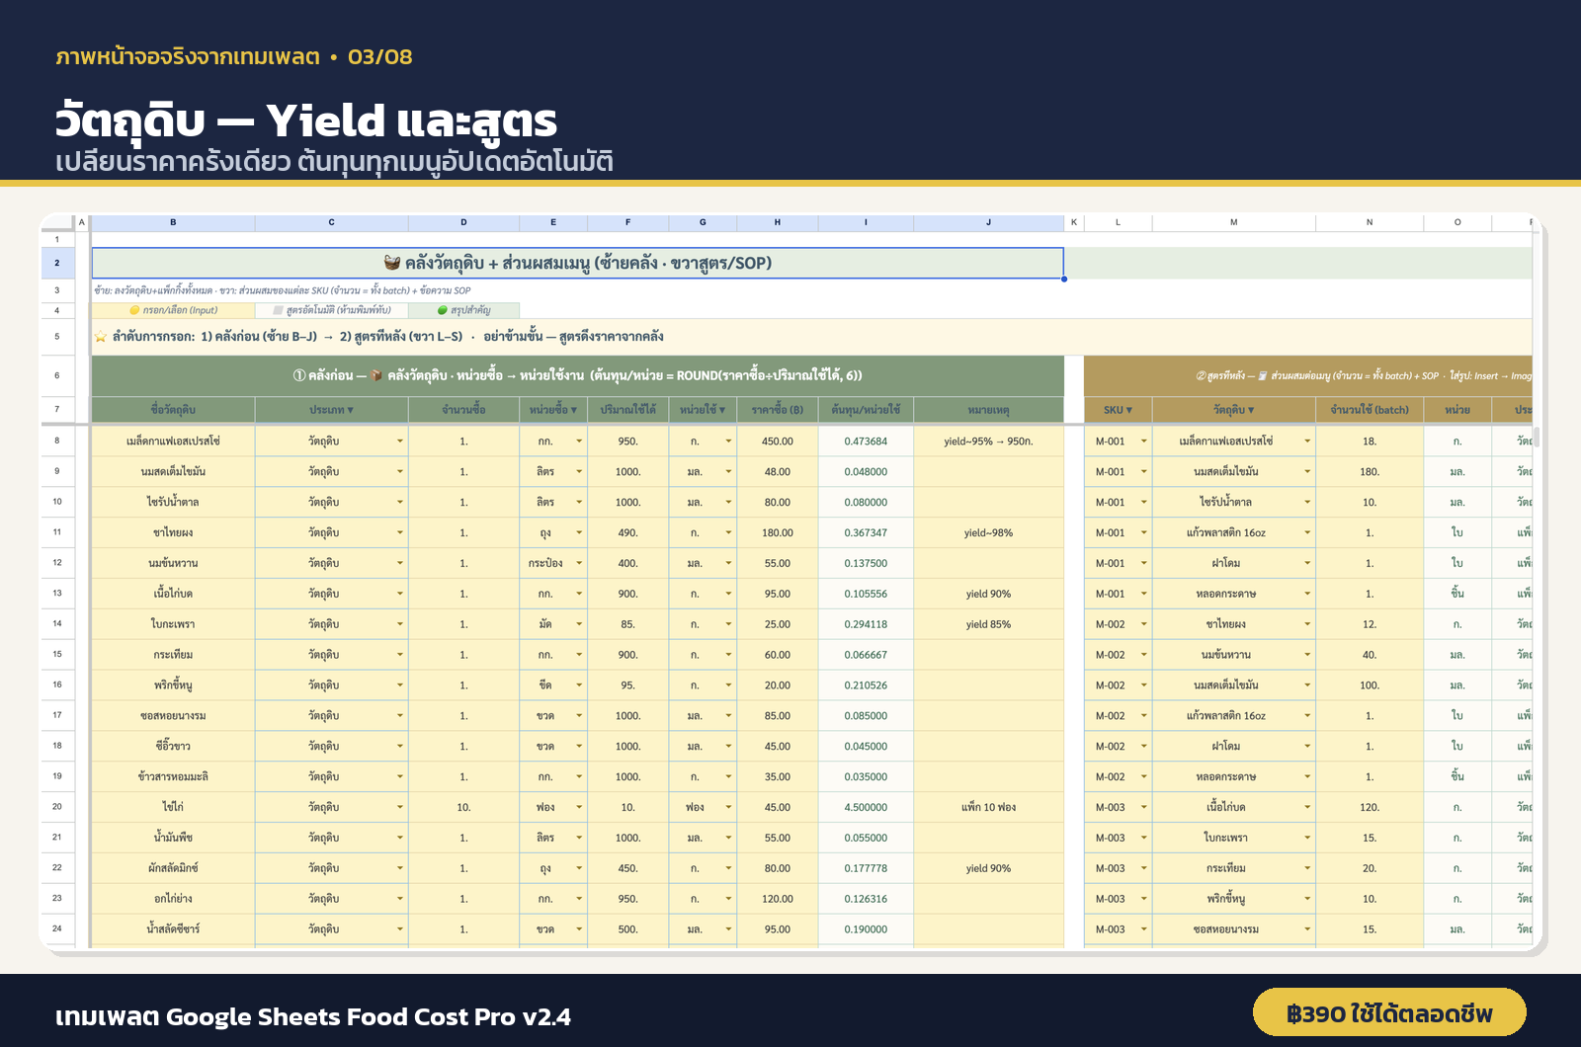Viewport: 1581px width, 1047px height.
Task: Click the ข้าวสารหอมมะลิ name cell
Action: pos(173,776)
